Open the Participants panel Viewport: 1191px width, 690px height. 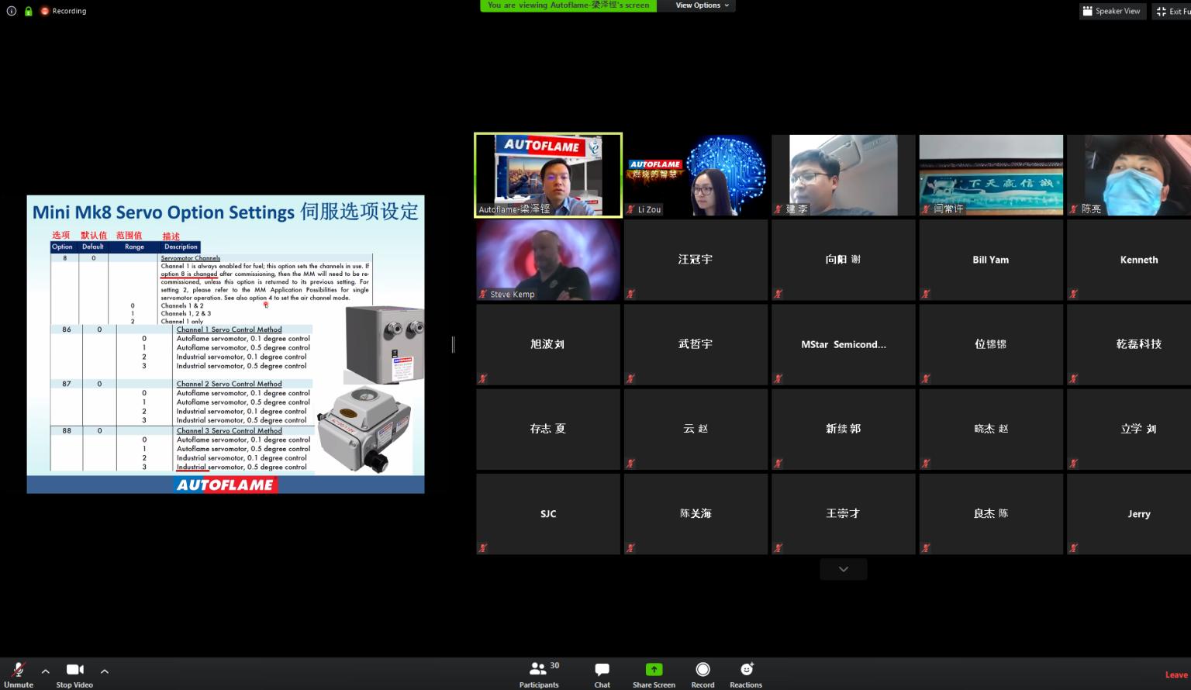click(539, 673)
